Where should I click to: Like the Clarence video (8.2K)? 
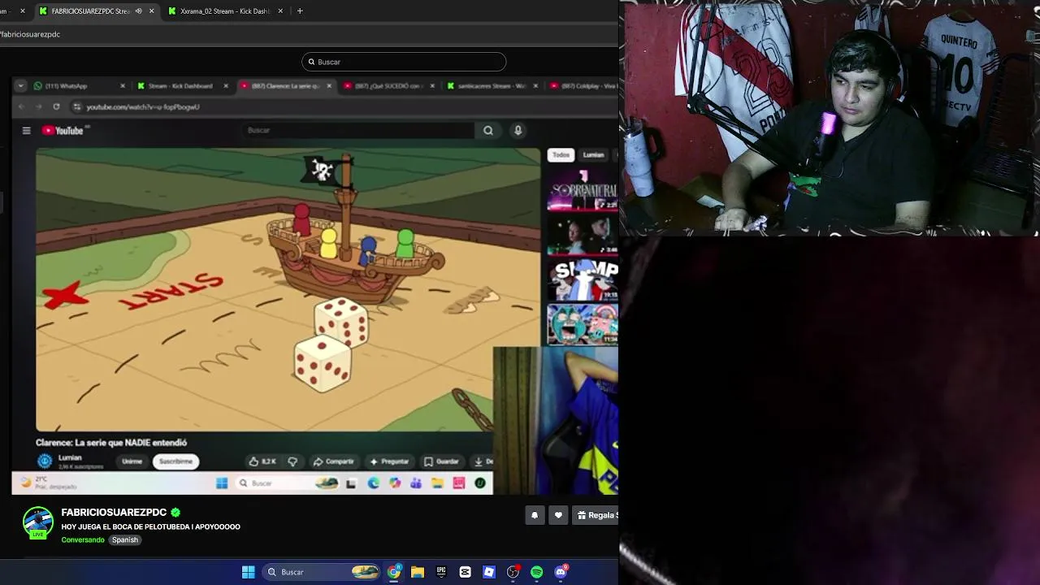tap(262, 461)
